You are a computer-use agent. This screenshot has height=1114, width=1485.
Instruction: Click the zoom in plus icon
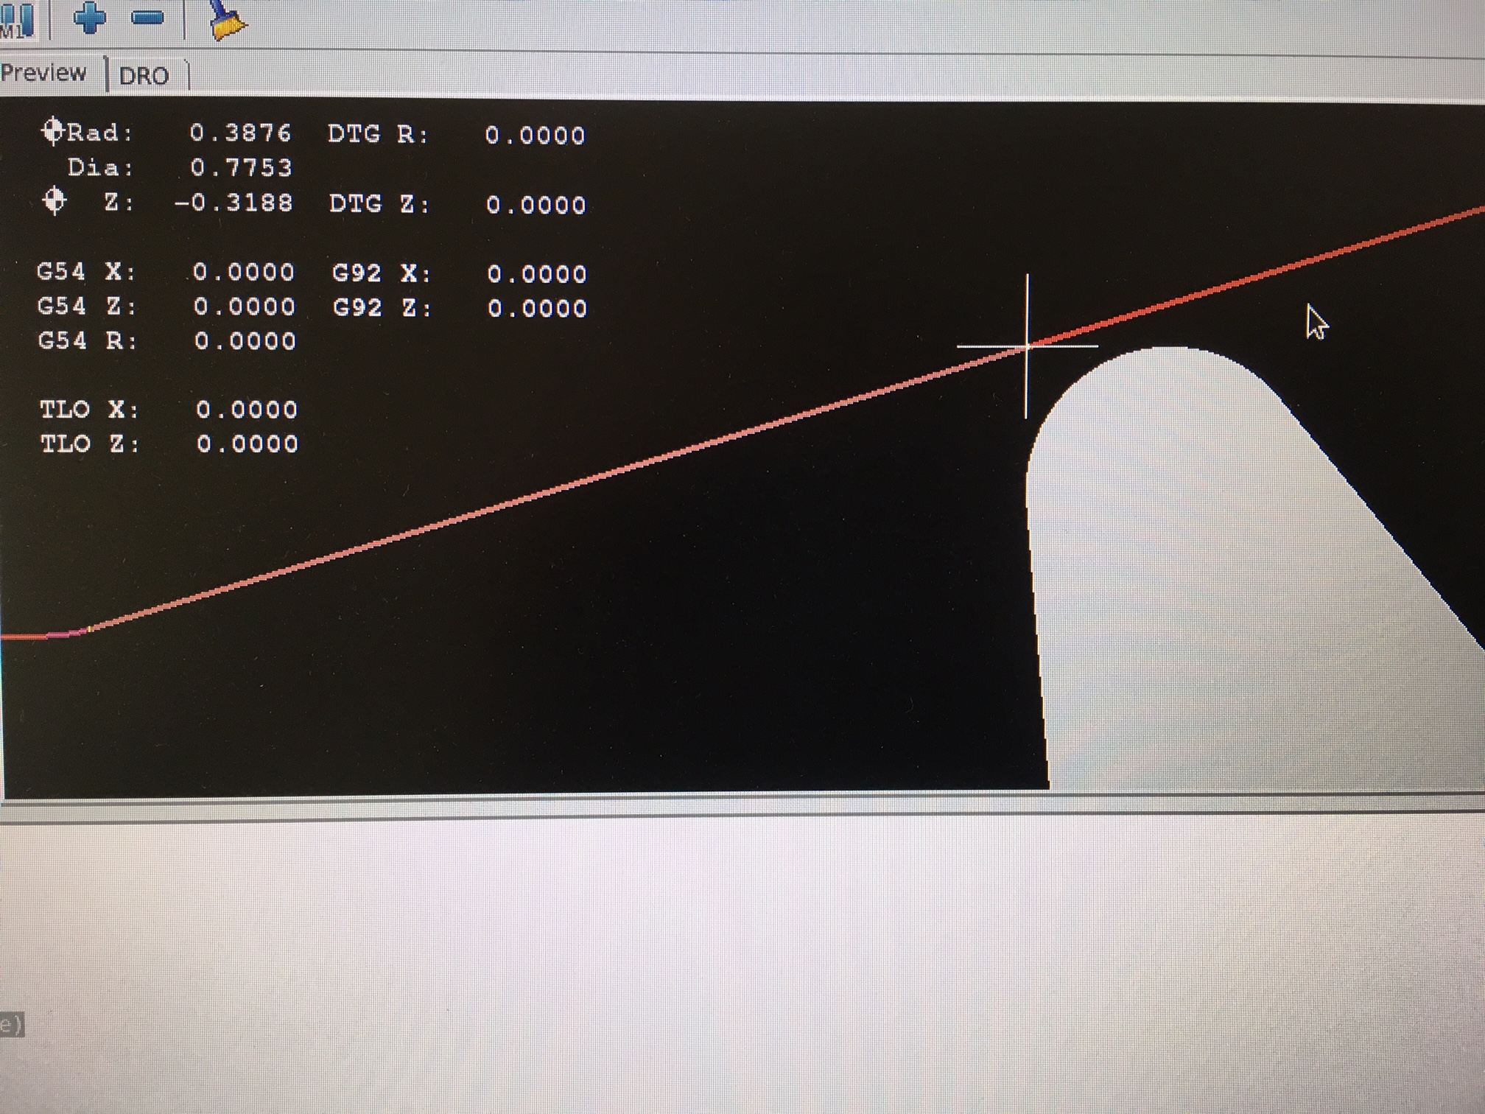[x=90, y=17]
